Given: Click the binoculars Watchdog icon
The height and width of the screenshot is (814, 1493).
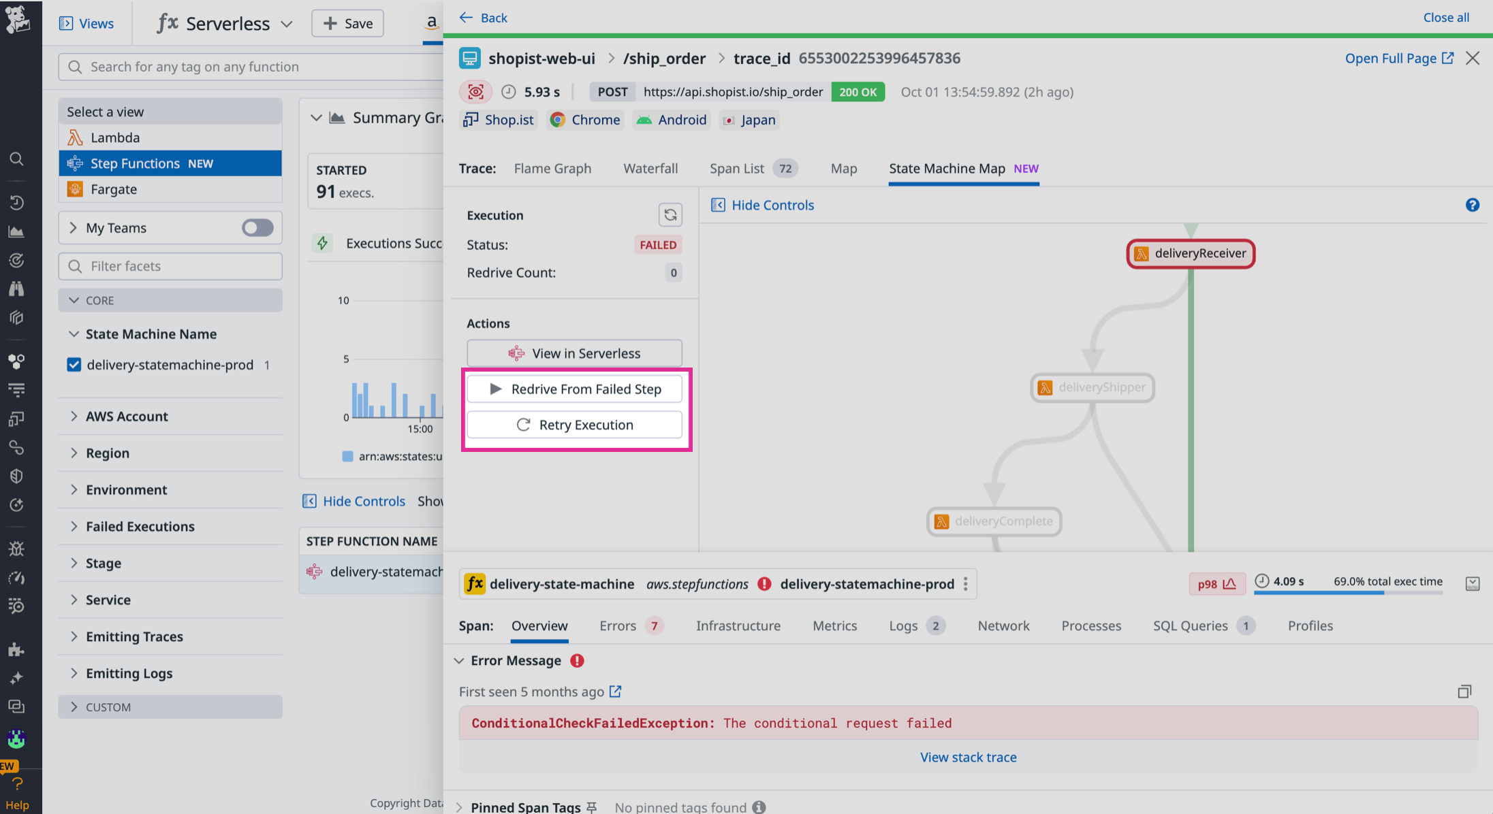Looking at the screenshot, I should [x=17, y=289].
